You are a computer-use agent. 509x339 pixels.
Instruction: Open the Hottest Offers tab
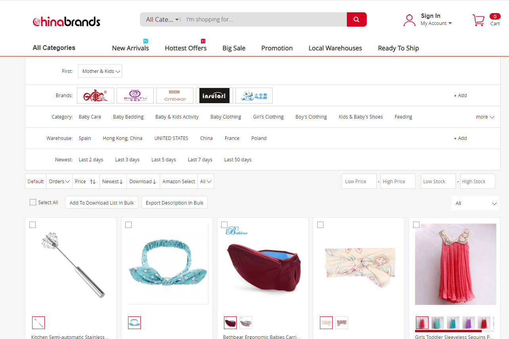[x=186, y=48]
